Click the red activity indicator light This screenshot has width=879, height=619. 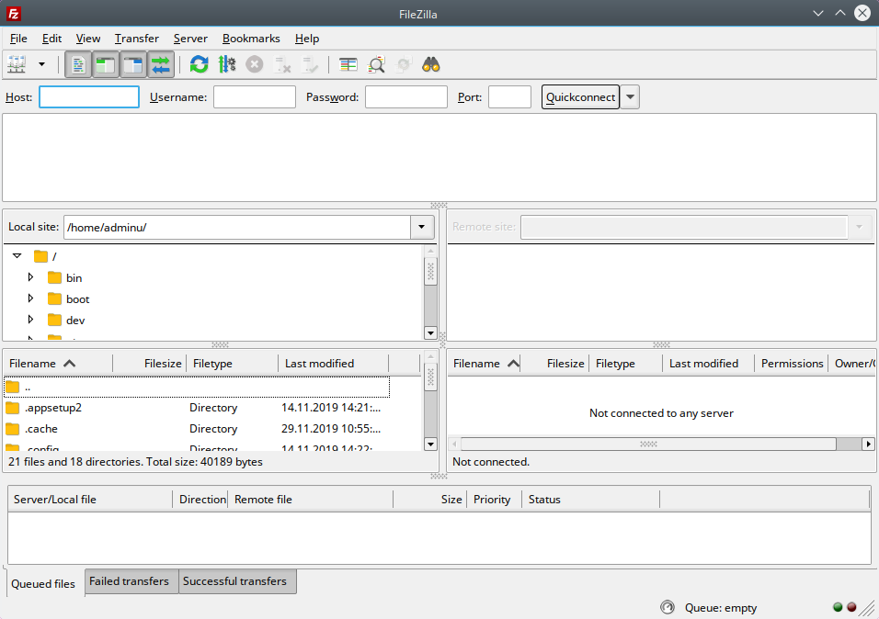point(851,607)
